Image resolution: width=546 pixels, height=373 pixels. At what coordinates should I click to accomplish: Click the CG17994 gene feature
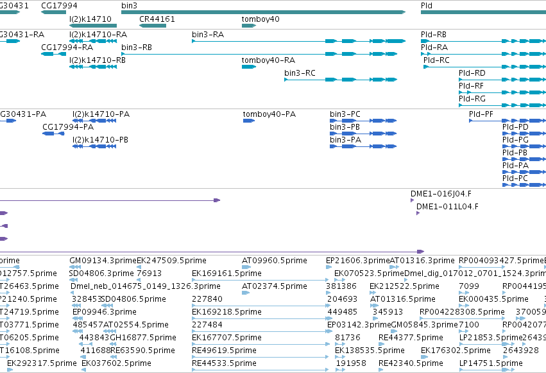point(53,12)
